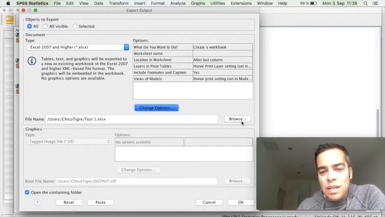
Task: Open the View menu
Action: point(84,3)
